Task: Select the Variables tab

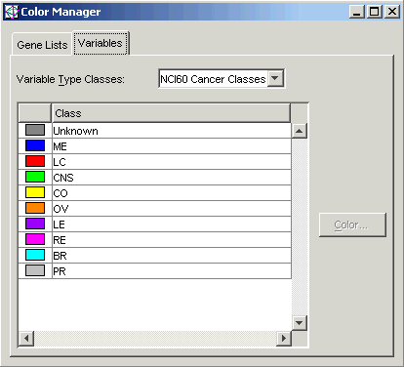Action: tap(101, 43)
